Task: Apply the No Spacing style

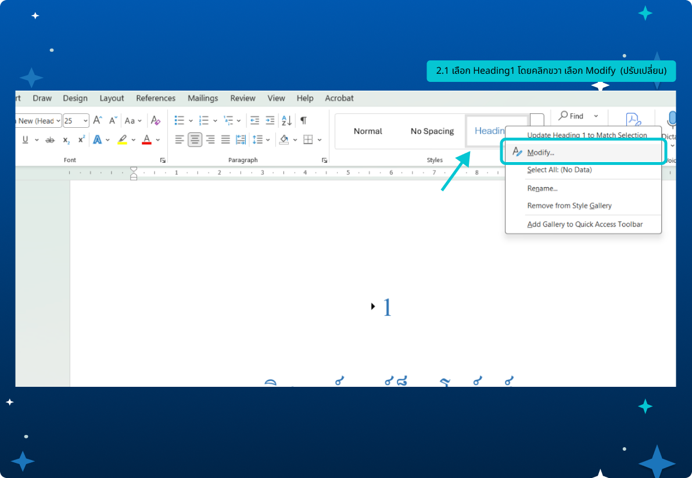Action: click(x=432, y=131)
